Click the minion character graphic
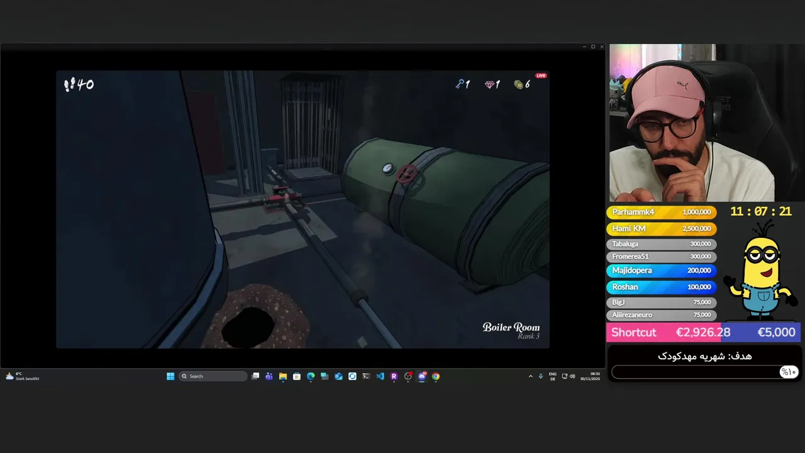This screenshot has width=805, height=453. pyautogui.click(x=760, y=271)
